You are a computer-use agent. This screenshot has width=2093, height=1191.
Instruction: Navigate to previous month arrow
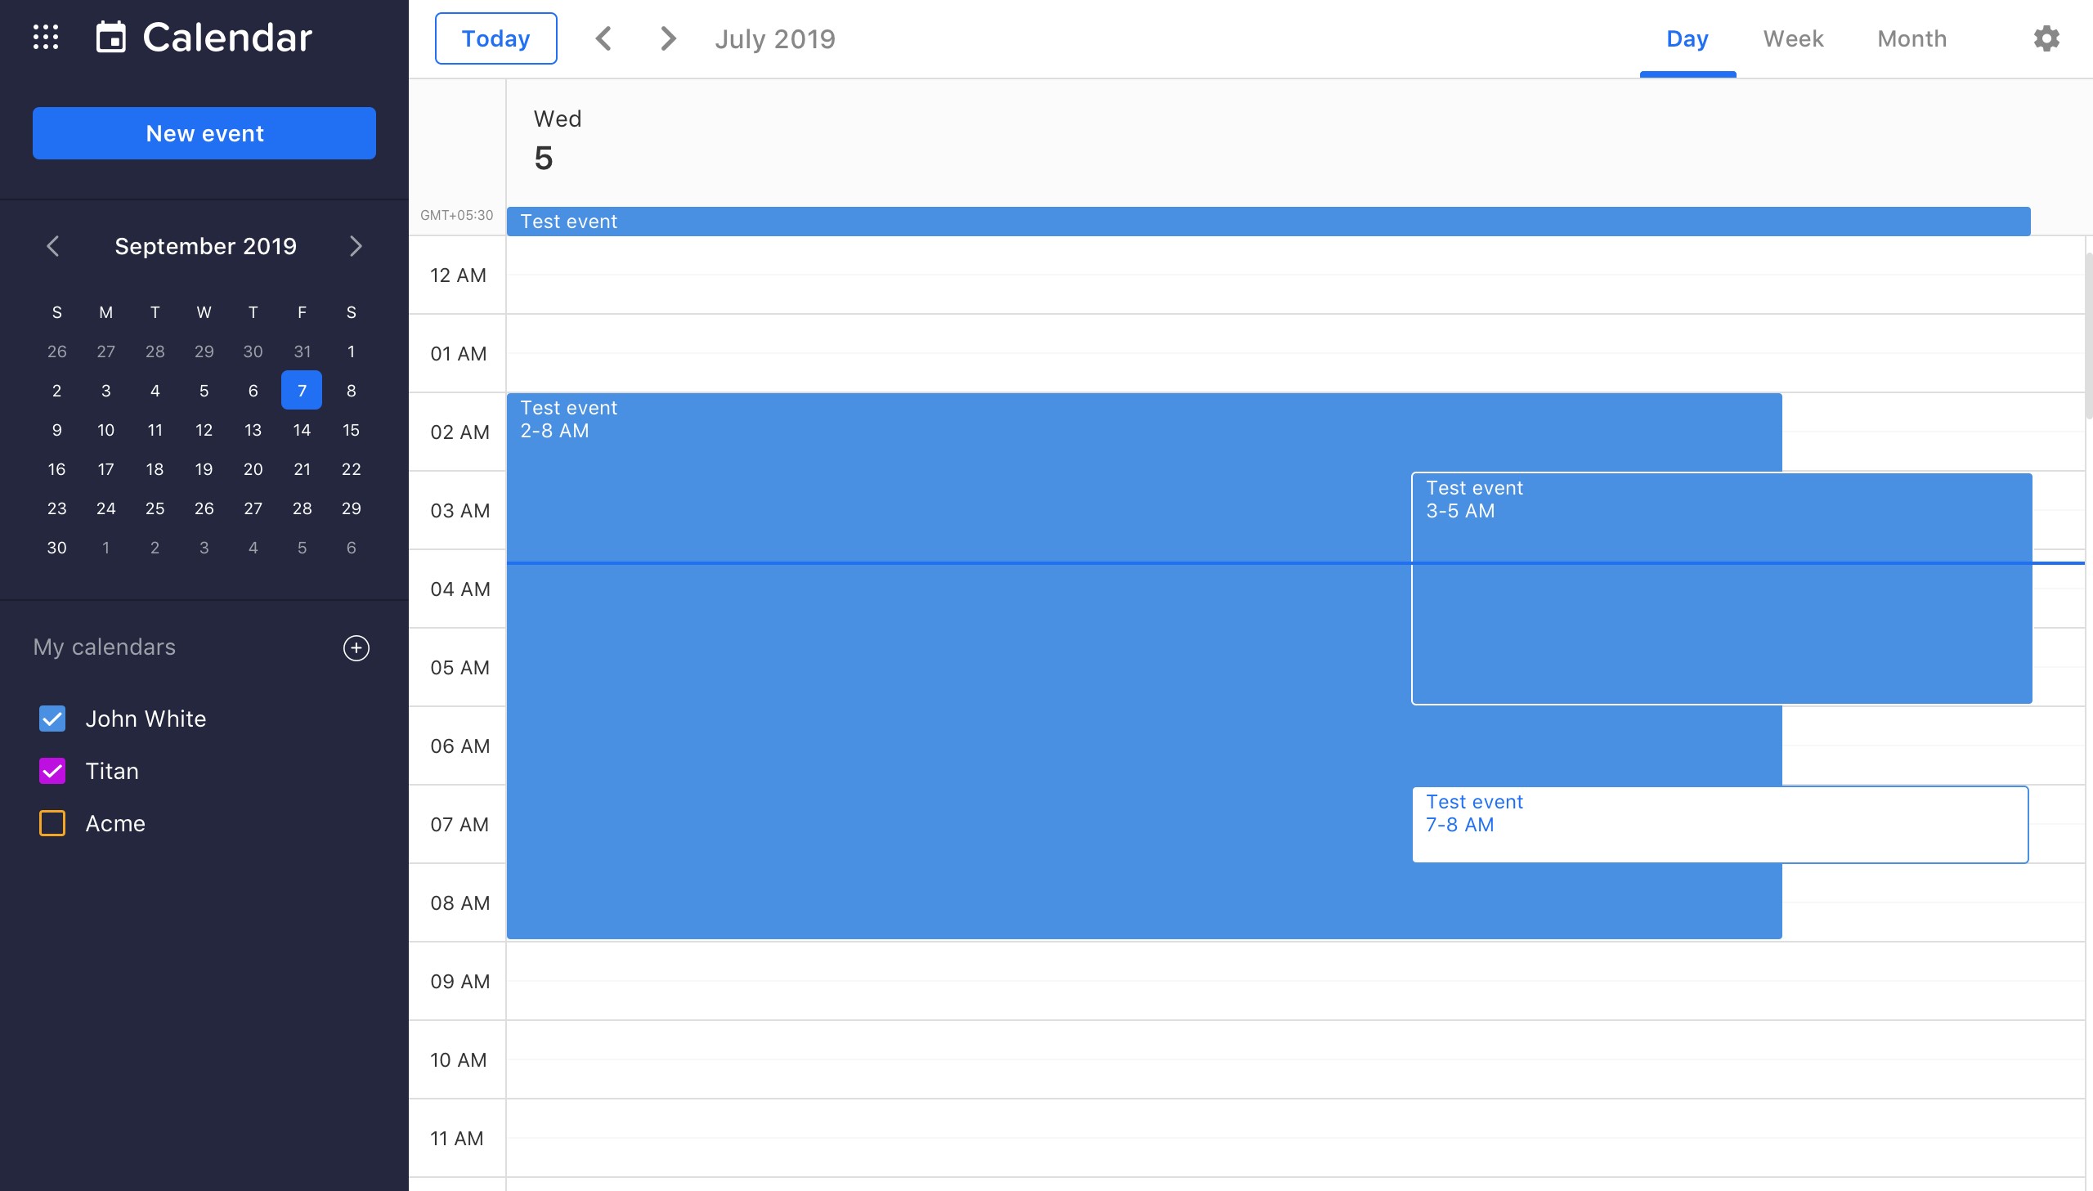pos(53,246)
